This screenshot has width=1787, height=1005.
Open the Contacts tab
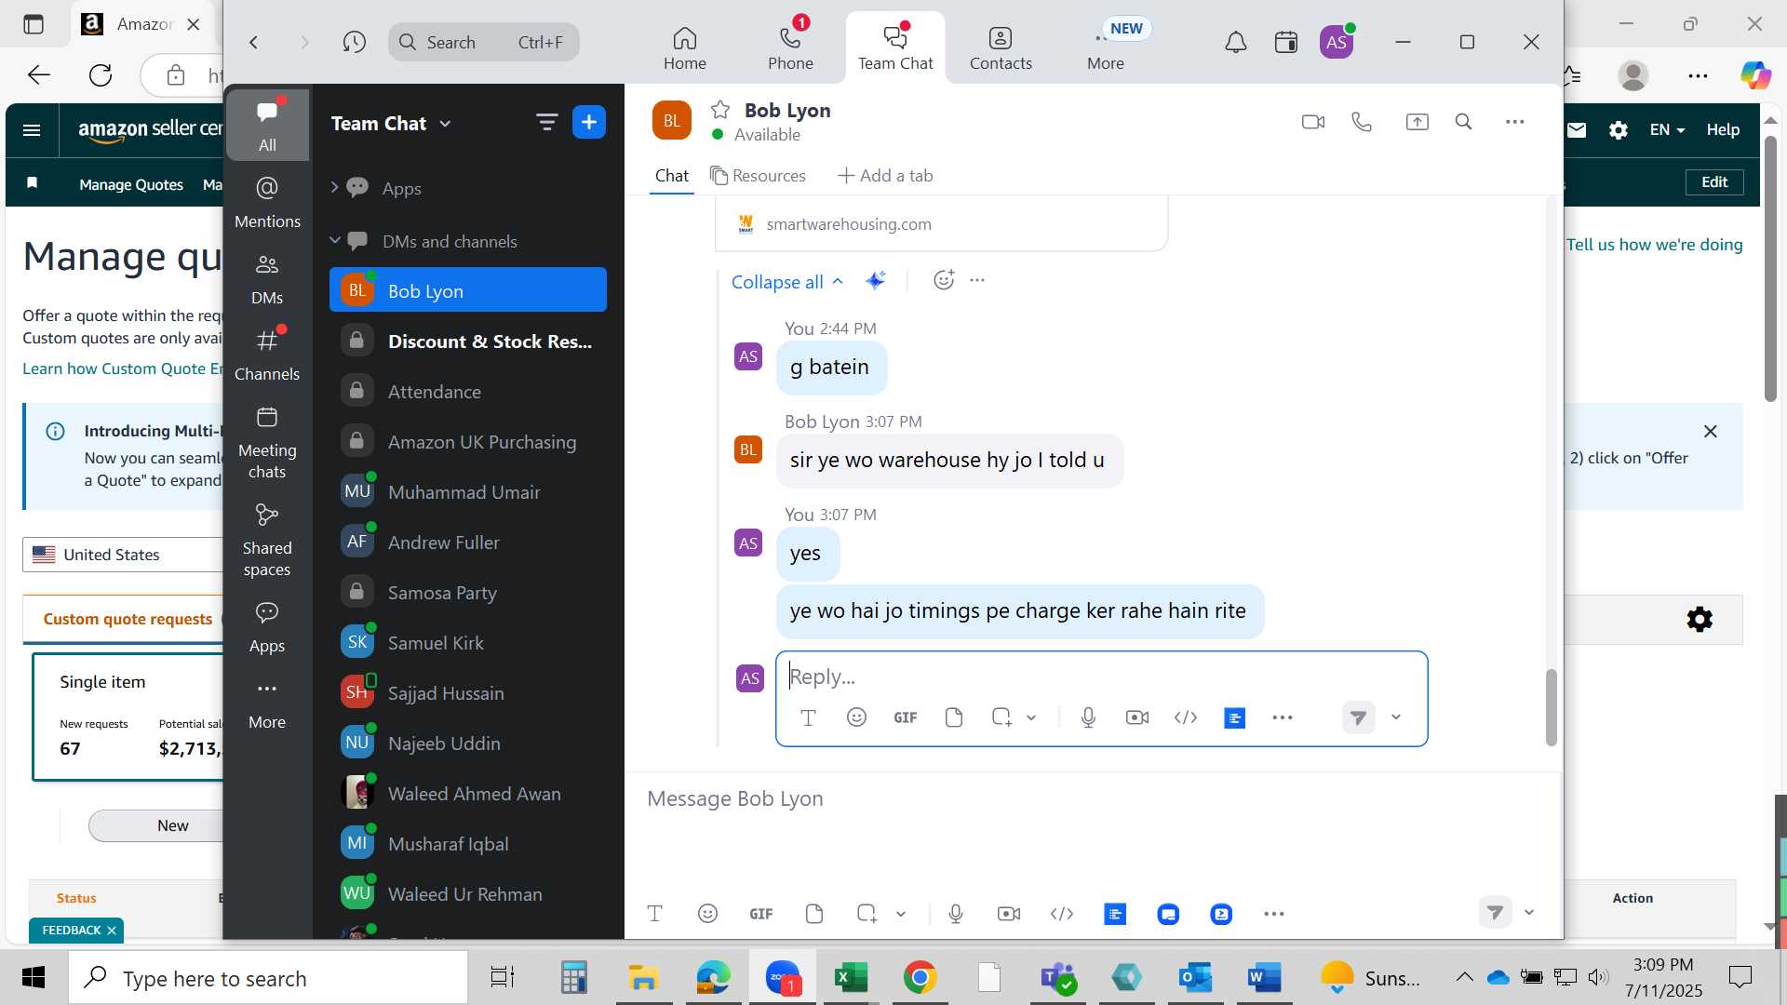coord(1001,48)
